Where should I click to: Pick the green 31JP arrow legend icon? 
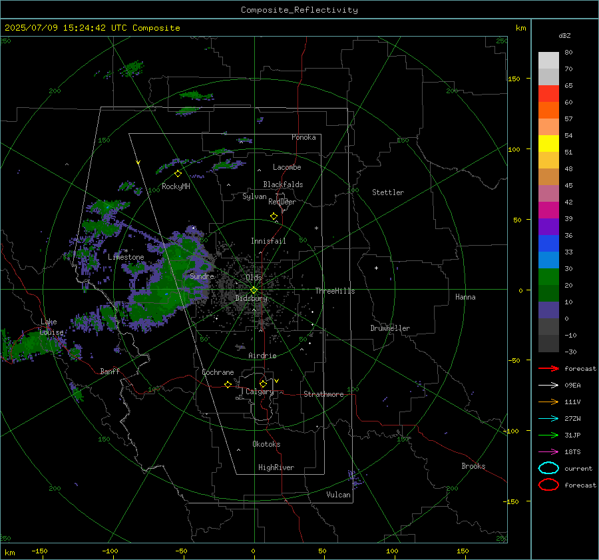tap(548, 435)
